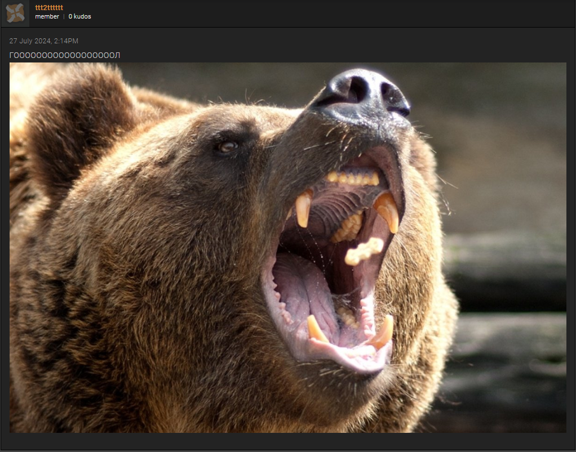The height and width of the screenshot is (452, 576).
Task: Click the bear's forehead fur between eye and ear
Action: click(169, 135)
